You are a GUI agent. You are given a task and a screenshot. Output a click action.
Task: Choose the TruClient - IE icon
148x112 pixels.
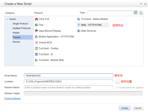tap(36, 54)
